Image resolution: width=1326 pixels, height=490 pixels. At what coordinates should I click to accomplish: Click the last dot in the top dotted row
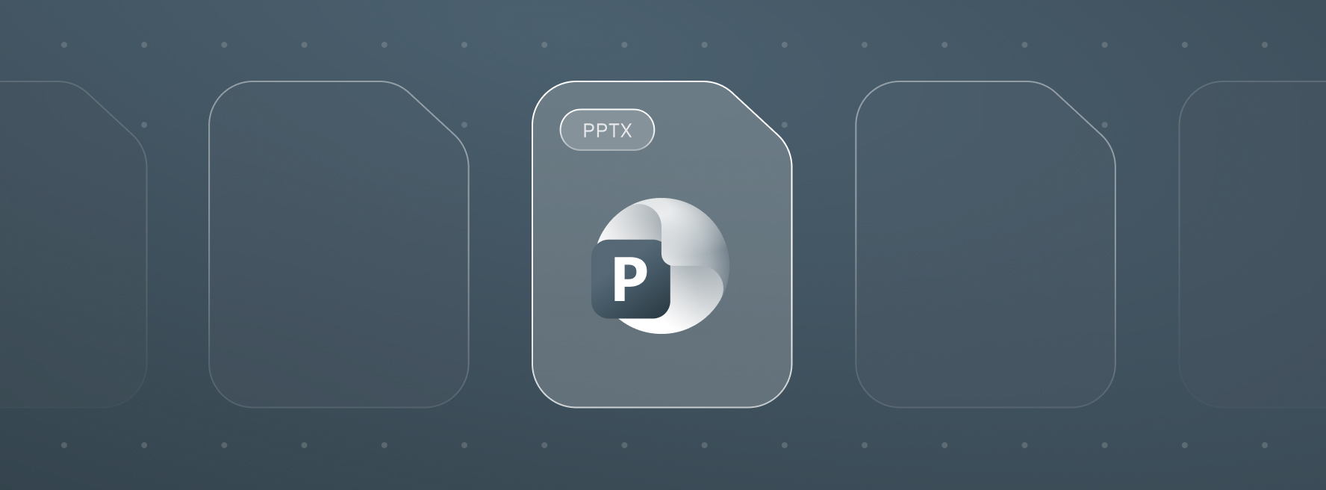[1265, 45]
